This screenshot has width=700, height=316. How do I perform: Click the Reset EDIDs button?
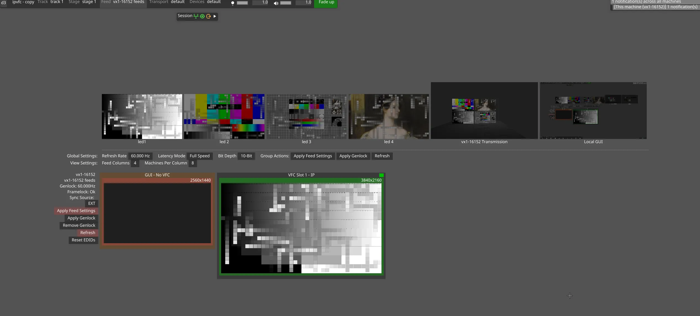click(x=83, y=240)
